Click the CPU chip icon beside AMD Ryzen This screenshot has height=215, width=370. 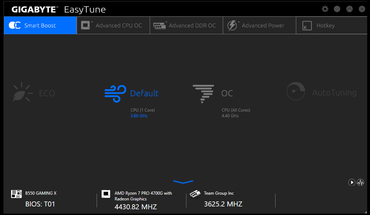[106, 194]
